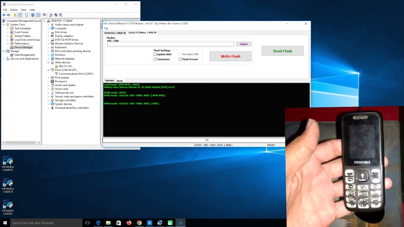The image size is (404, 227).
Task: Open Task View in the taskbar
Action: pyautogui.click(x=87, y=223)
